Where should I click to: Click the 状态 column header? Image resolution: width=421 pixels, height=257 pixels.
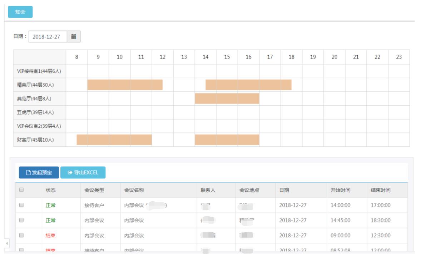point(51,190)
